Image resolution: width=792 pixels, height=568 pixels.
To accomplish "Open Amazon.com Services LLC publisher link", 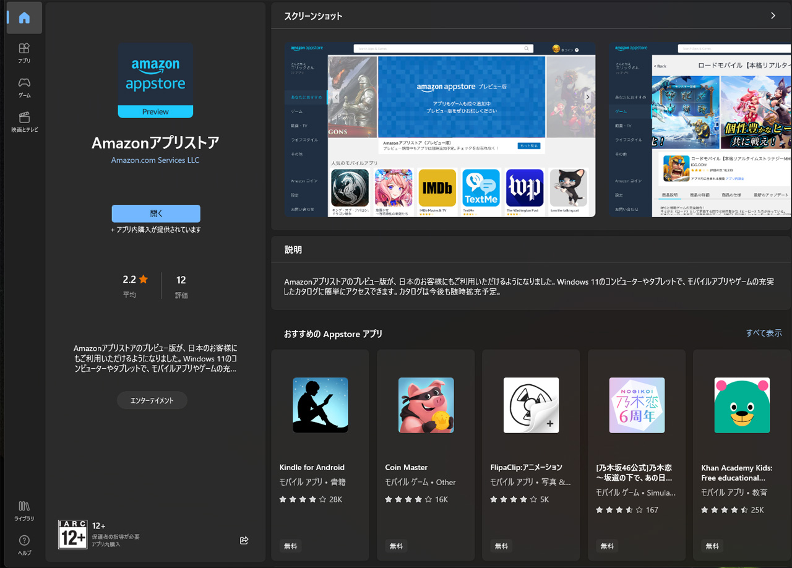I will [x=155, y=160].
